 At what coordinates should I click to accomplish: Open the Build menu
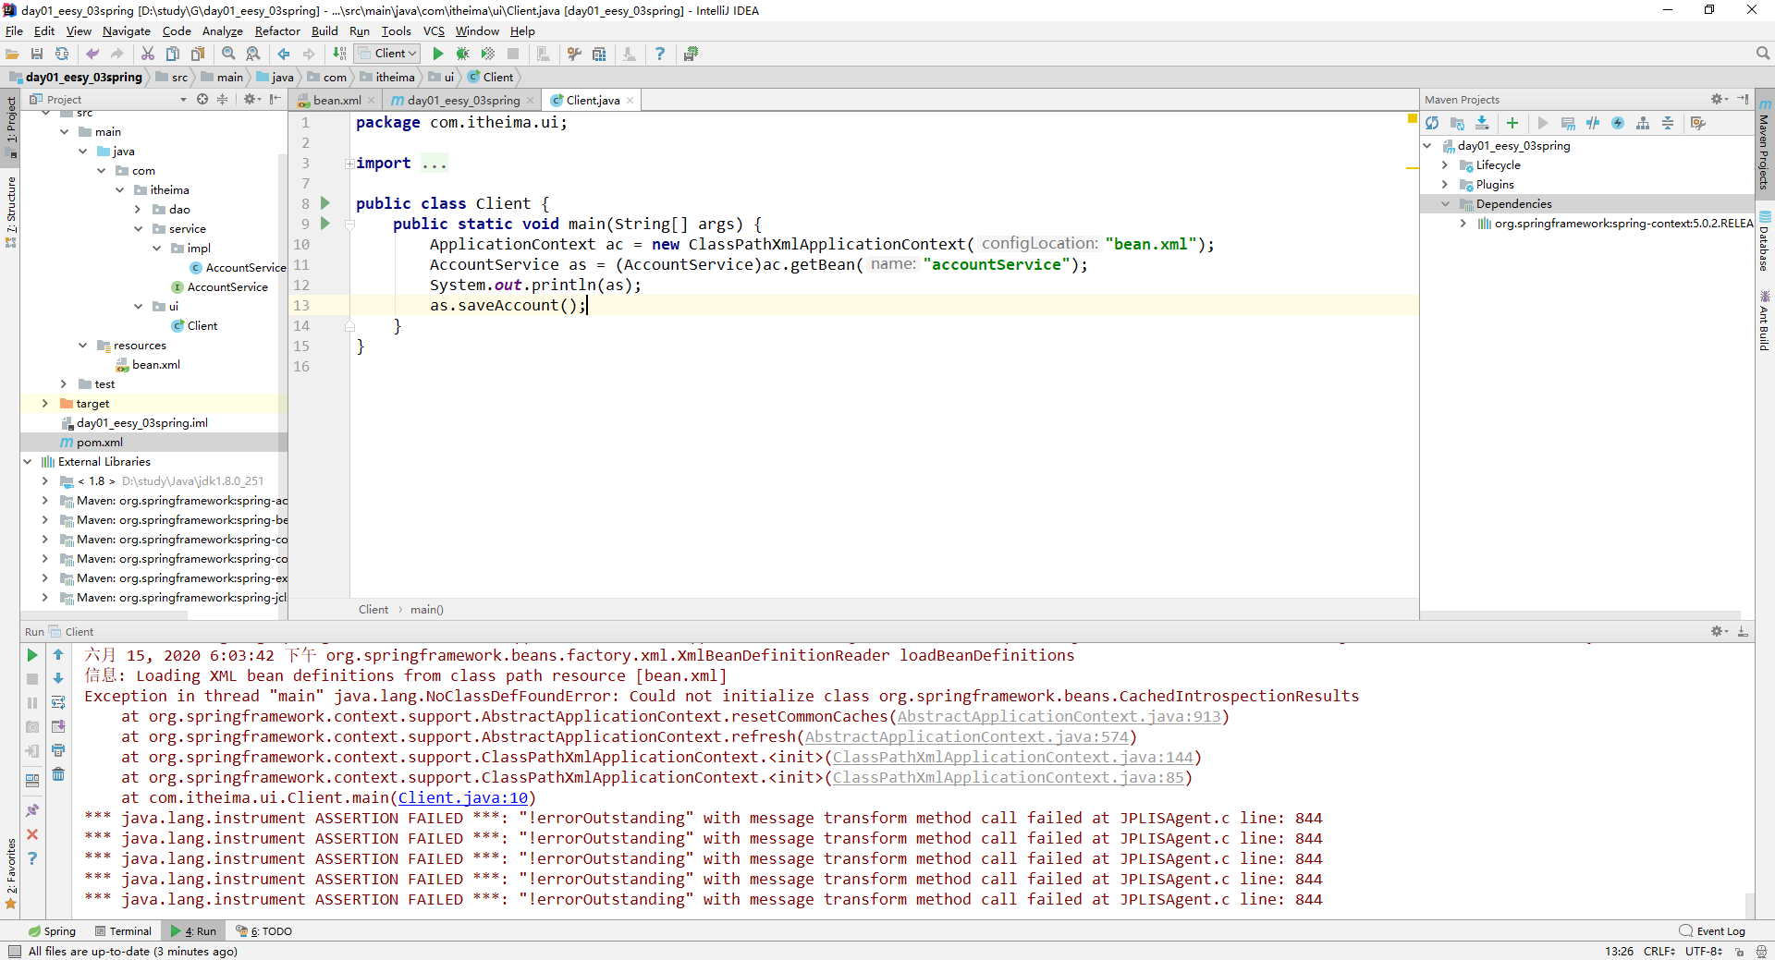point(324,30)
